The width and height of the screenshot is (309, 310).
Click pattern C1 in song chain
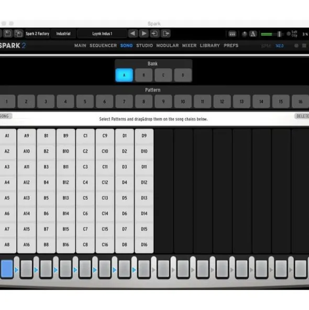pos(85,136)
